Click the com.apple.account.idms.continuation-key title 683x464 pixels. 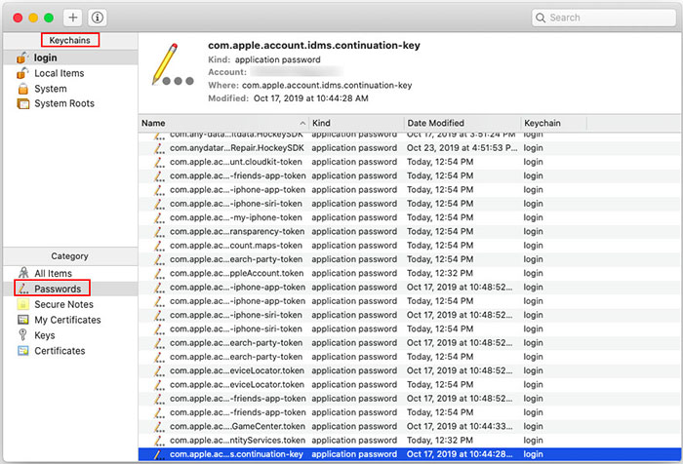(314, 45)
